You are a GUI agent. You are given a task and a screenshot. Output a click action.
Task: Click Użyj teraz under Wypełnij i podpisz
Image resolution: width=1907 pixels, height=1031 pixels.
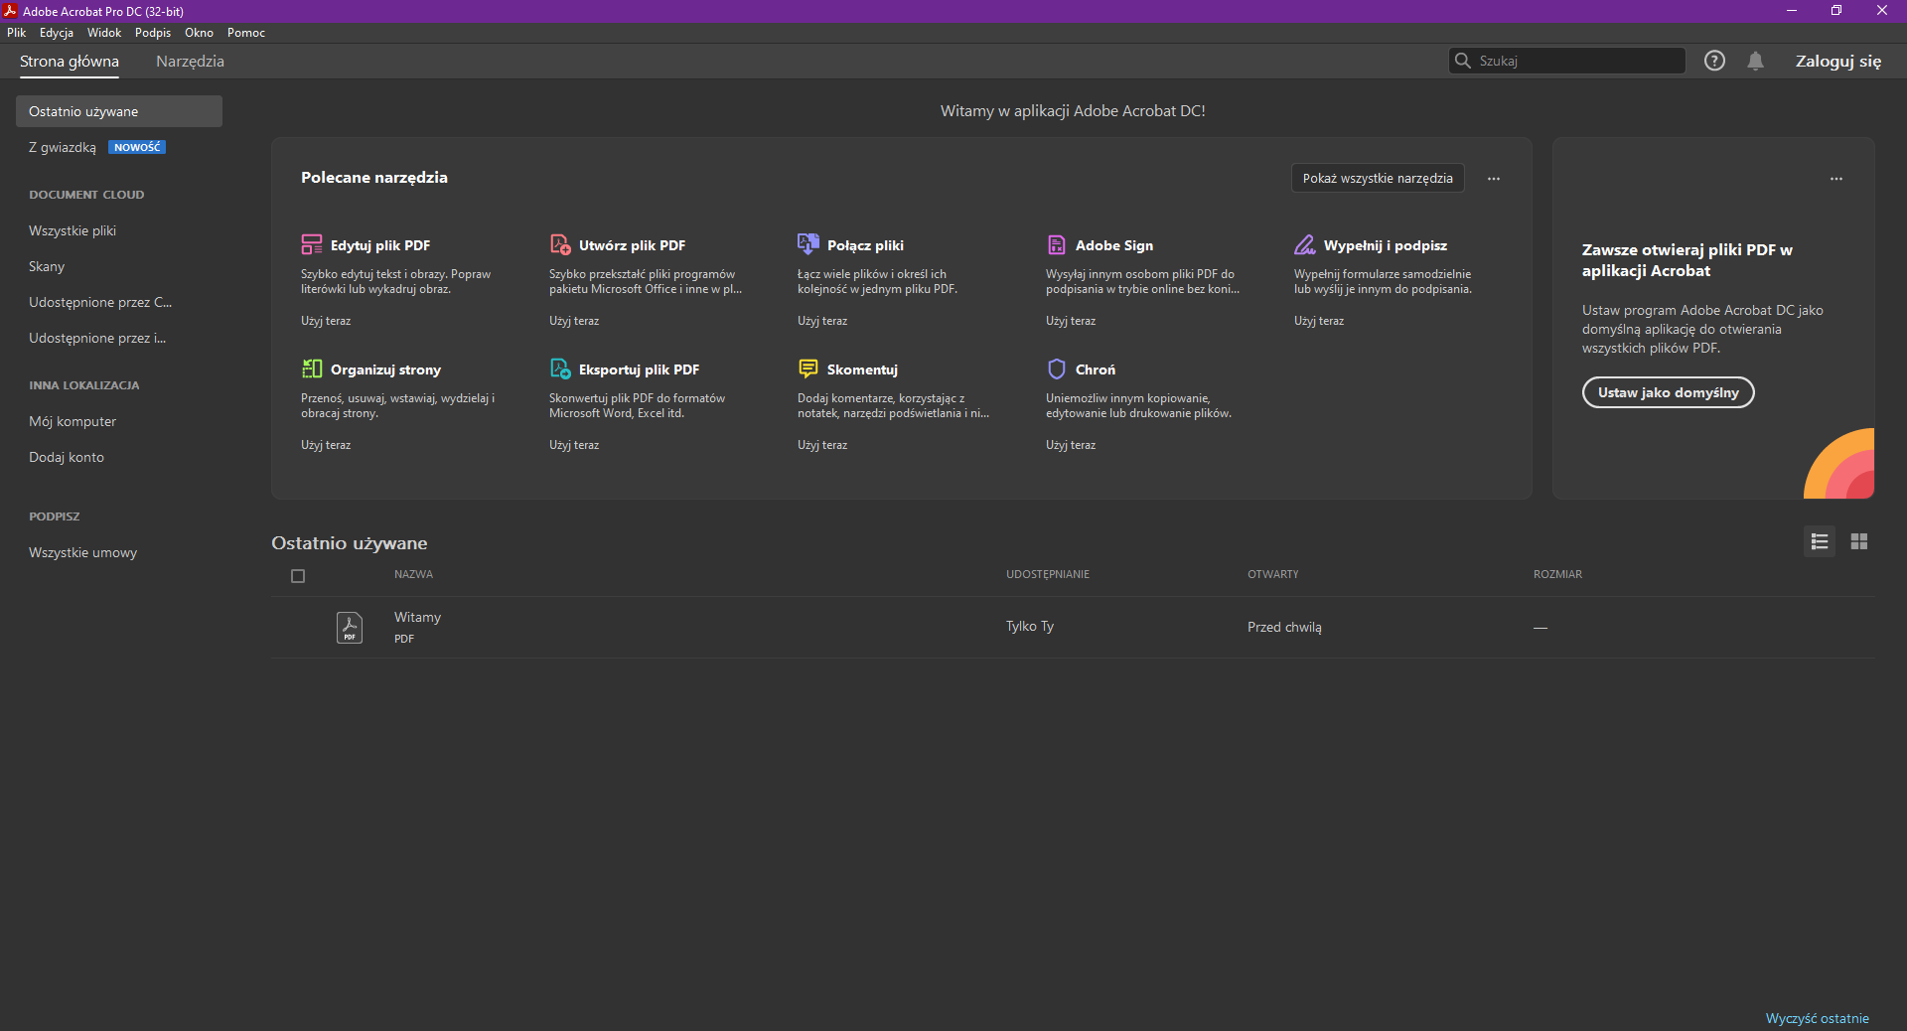tap(1319, 321)
